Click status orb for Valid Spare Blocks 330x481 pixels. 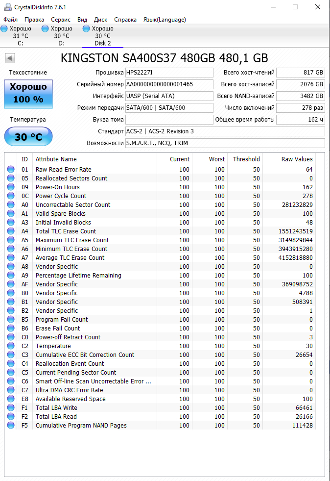point(11,213)
